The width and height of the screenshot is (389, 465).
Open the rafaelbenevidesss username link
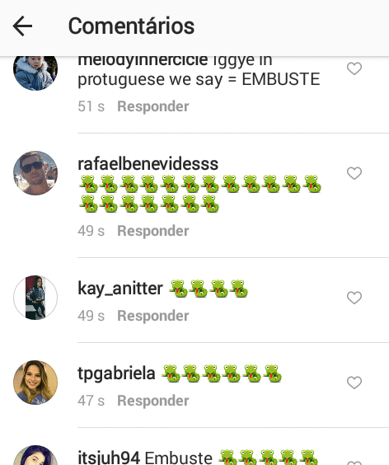pos(148,164)
